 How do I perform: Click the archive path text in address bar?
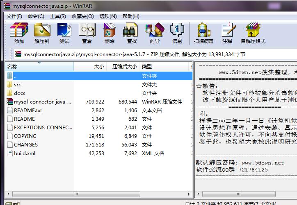coord(134,54)
